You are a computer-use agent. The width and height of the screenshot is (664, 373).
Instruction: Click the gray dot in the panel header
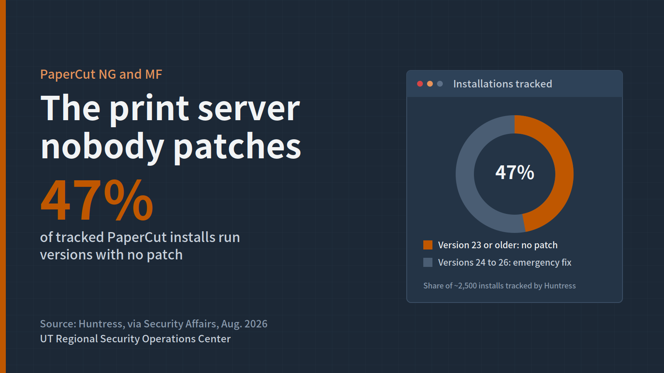pyautogui.click(x=440, y=84)
